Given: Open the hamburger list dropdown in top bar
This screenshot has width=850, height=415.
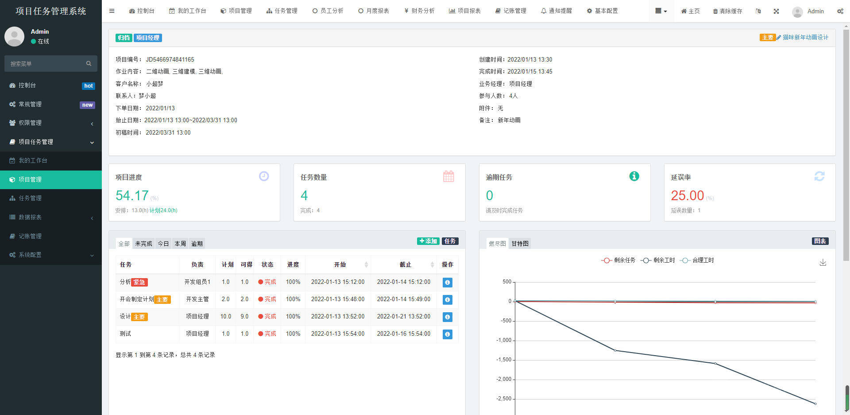Looking at the screenshot, I should (x=661, y=11).
